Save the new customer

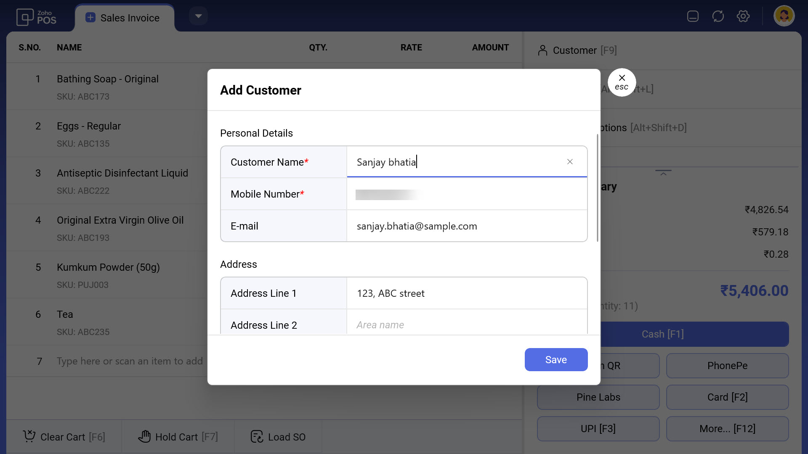pyautogui.click(x=556, y=360)
